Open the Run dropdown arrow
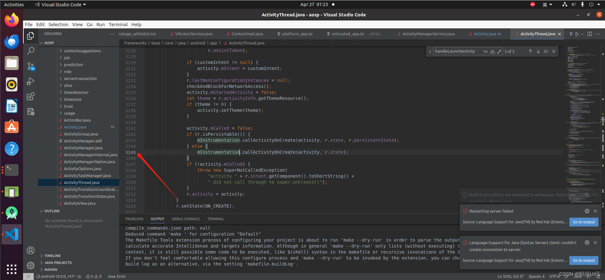The width and height of the screenshot is (605, 280). point(582,34)
